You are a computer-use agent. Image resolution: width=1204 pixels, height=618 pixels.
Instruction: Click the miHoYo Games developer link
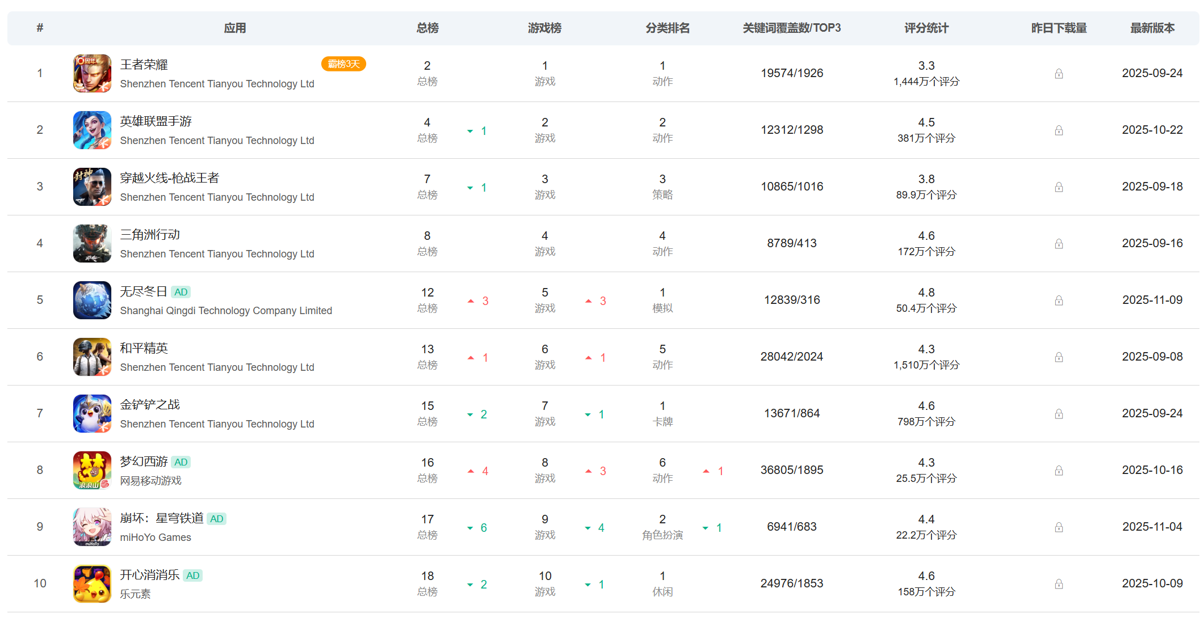[x=156, y=537]
